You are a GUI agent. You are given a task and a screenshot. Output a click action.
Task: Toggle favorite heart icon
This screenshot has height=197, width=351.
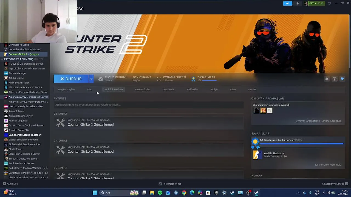tap(342, 79)
